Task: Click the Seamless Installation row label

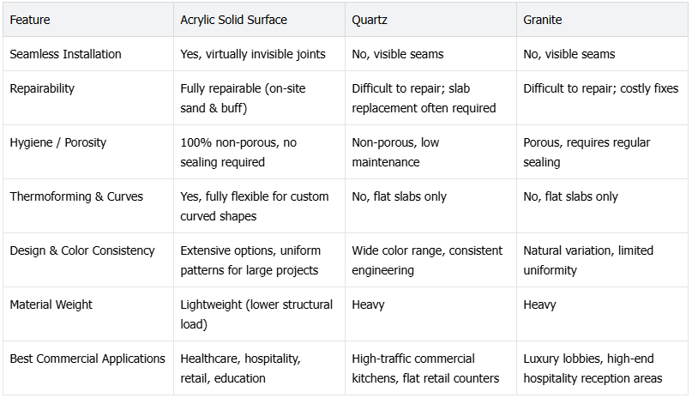Action: [65, 54]
